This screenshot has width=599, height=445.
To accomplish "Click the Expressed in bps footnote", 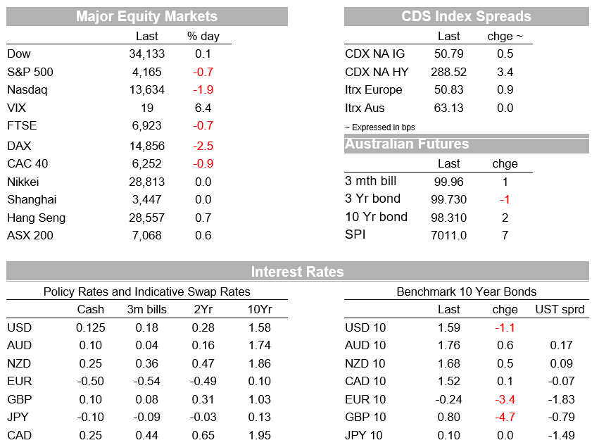I will point(379,127).
